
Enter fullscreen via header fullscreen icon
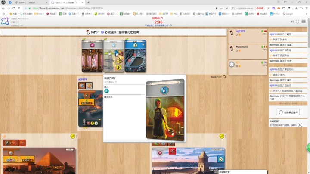point(298,22)
